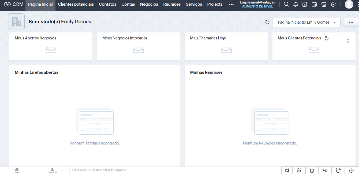Open the Página Inicial tab
The height and width of the screenshot is (174, 359).
(x=40, y=4)
